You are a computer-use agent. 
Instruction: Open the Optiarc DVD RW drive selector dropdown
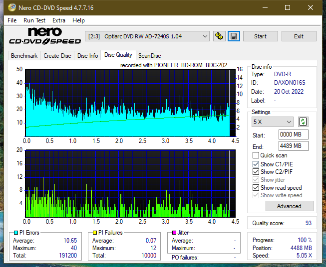(x=147, y=36)
